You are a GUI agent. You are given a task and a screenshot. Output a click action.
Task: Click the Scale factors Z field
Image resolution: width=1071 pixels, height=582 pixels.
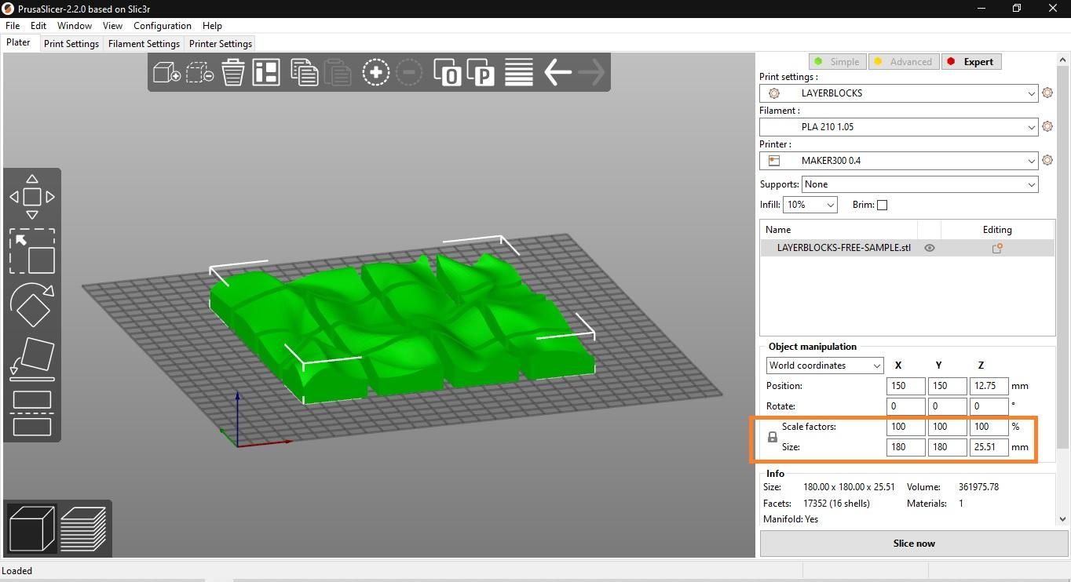click(x=989, y=427)
